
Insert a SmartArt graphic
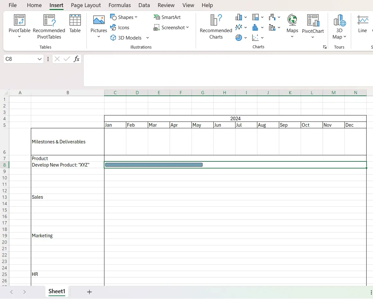click(167, 17)
